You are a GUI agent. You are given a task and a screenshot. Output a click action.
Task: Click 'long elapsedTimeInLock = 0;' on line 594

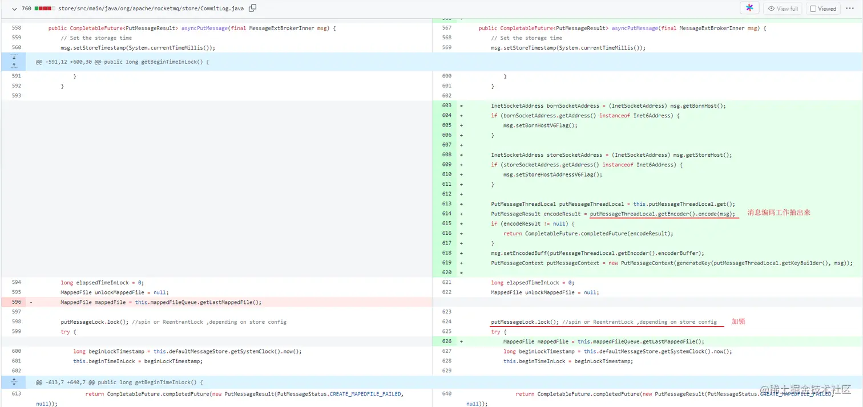(x=102, y=282)
